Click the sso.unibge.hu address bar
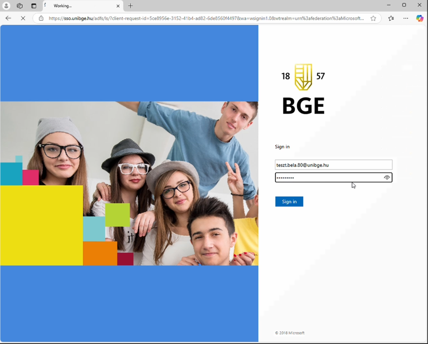 pyautogui.click(x=206, y=18)
